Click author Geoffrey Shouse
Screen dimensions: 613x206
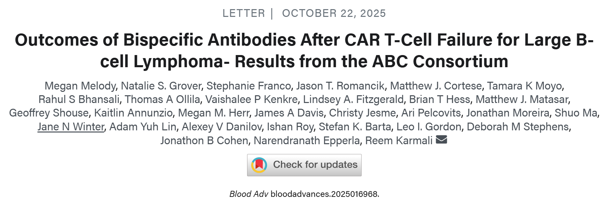pos(49,113)
